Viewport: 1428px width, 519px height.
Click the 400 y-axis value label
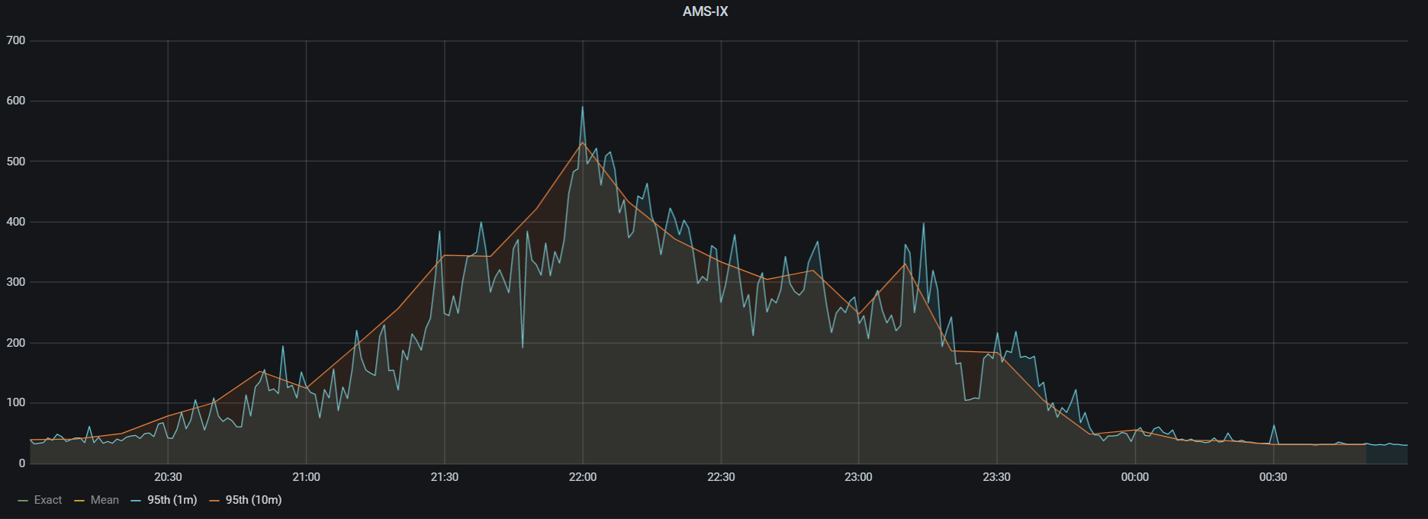point(16,222)
